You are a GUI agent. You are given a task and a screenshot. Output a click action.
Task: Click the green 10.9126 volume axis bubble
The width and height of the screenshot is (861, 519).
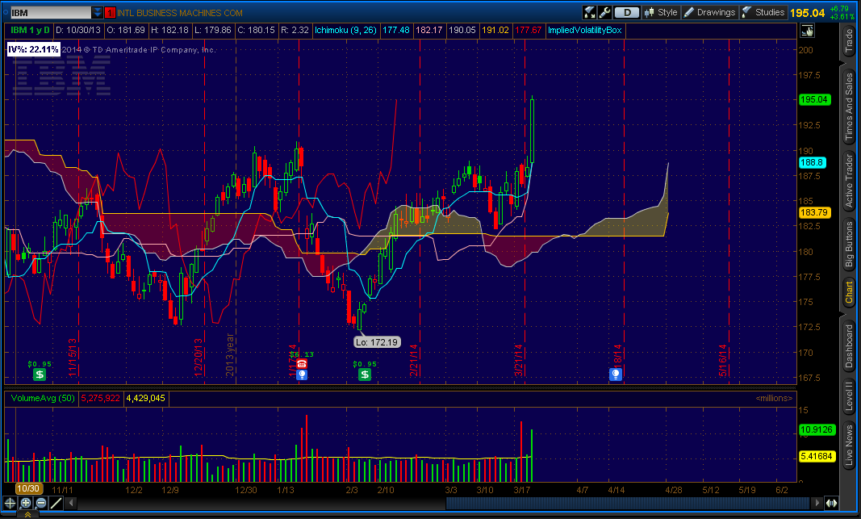(817, 429)
